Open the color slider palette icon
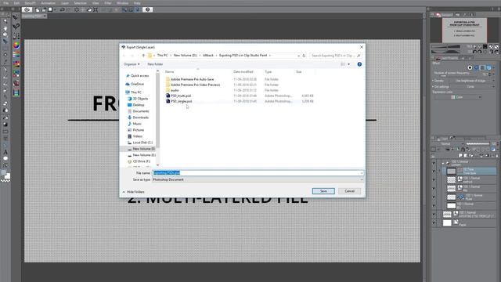This screenshot has height=282, width=501. (x=16, y=55)
